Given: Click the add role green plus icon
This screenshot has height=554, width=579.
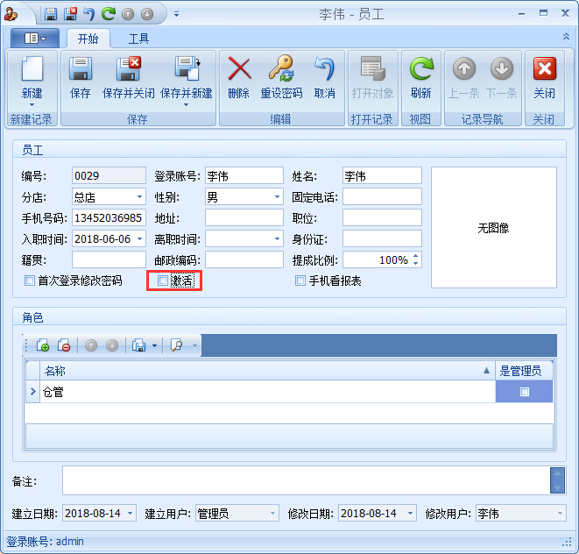Looking at the screenshot, I should pos(43,345).
